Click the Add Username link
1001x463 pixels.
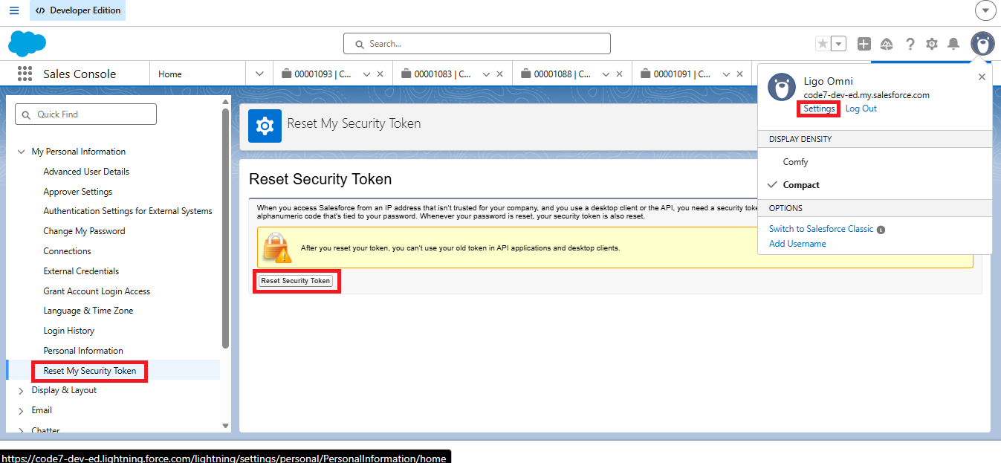pos(797,244)
